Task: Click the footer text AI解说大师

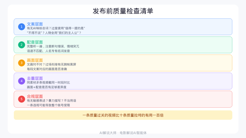Action: 107,133
